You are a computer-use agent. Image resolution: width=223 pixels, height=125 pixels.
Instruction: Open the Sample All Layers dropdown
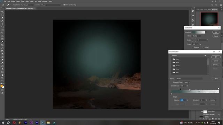click(x=51, y=5)
